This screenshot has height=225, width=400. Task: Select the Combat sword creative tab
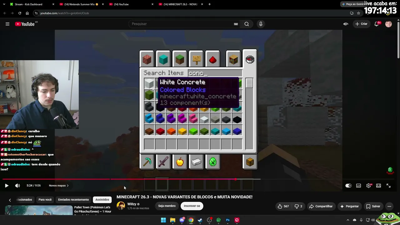coord(163,162)
